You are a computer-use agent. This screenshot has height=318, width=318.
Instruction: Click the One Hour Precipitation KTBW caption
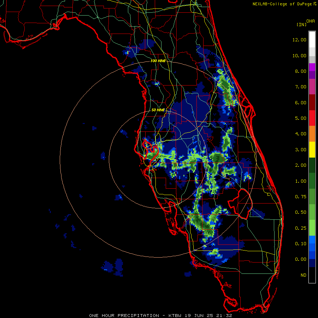pyautogui.click(x=160, y=316)
